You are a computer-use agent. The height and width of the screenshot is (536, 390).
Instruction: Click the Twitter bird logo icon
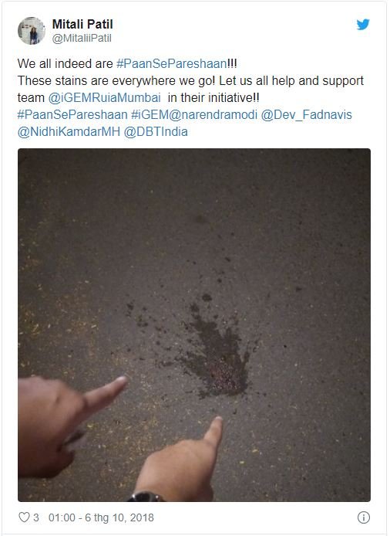coord(363,25)
